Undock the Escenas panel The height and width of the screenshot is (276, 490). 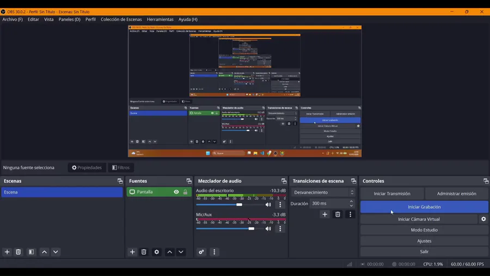point(120,181)
